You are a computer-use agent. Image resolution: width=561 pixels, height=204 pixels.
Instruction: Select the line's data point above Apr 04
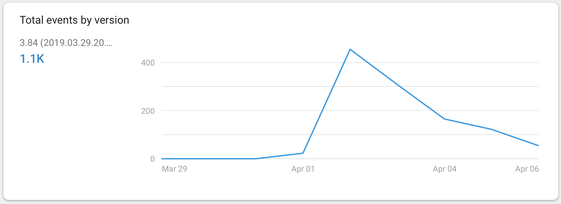click(444, 119)
